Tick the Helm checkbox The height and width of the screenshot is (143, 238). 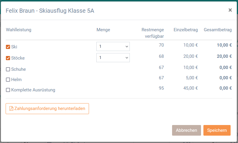click(x=8, y=80)
